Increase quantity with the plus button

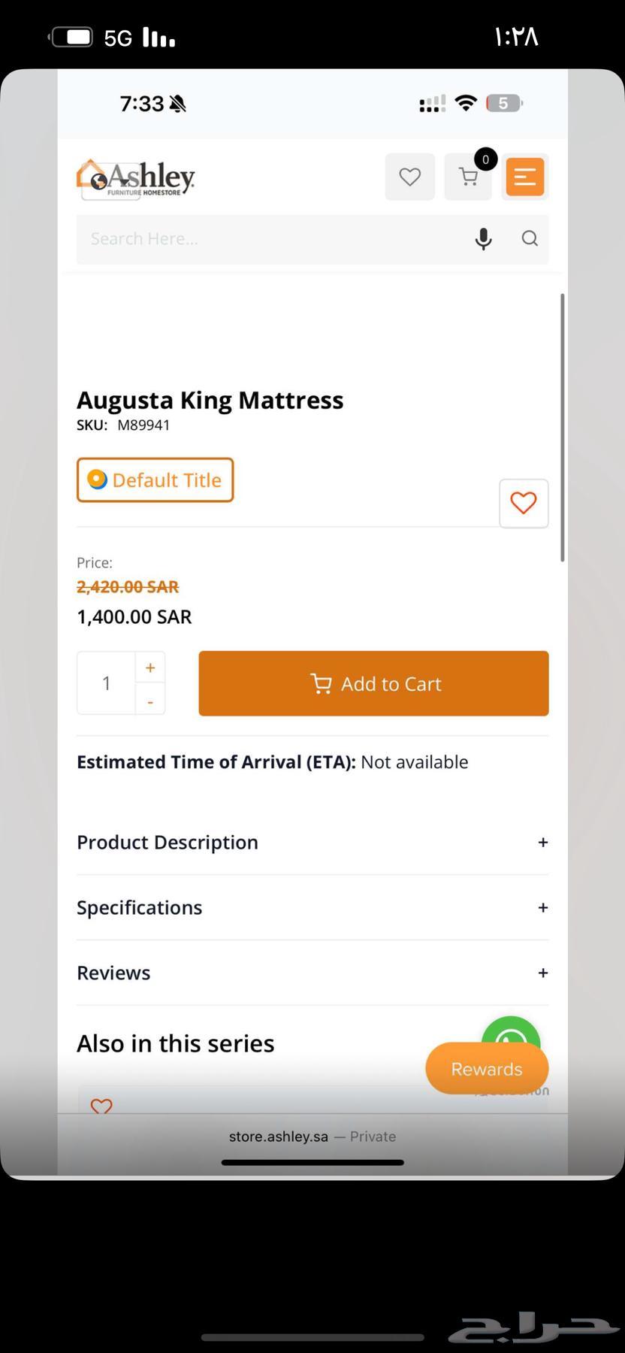150,667
